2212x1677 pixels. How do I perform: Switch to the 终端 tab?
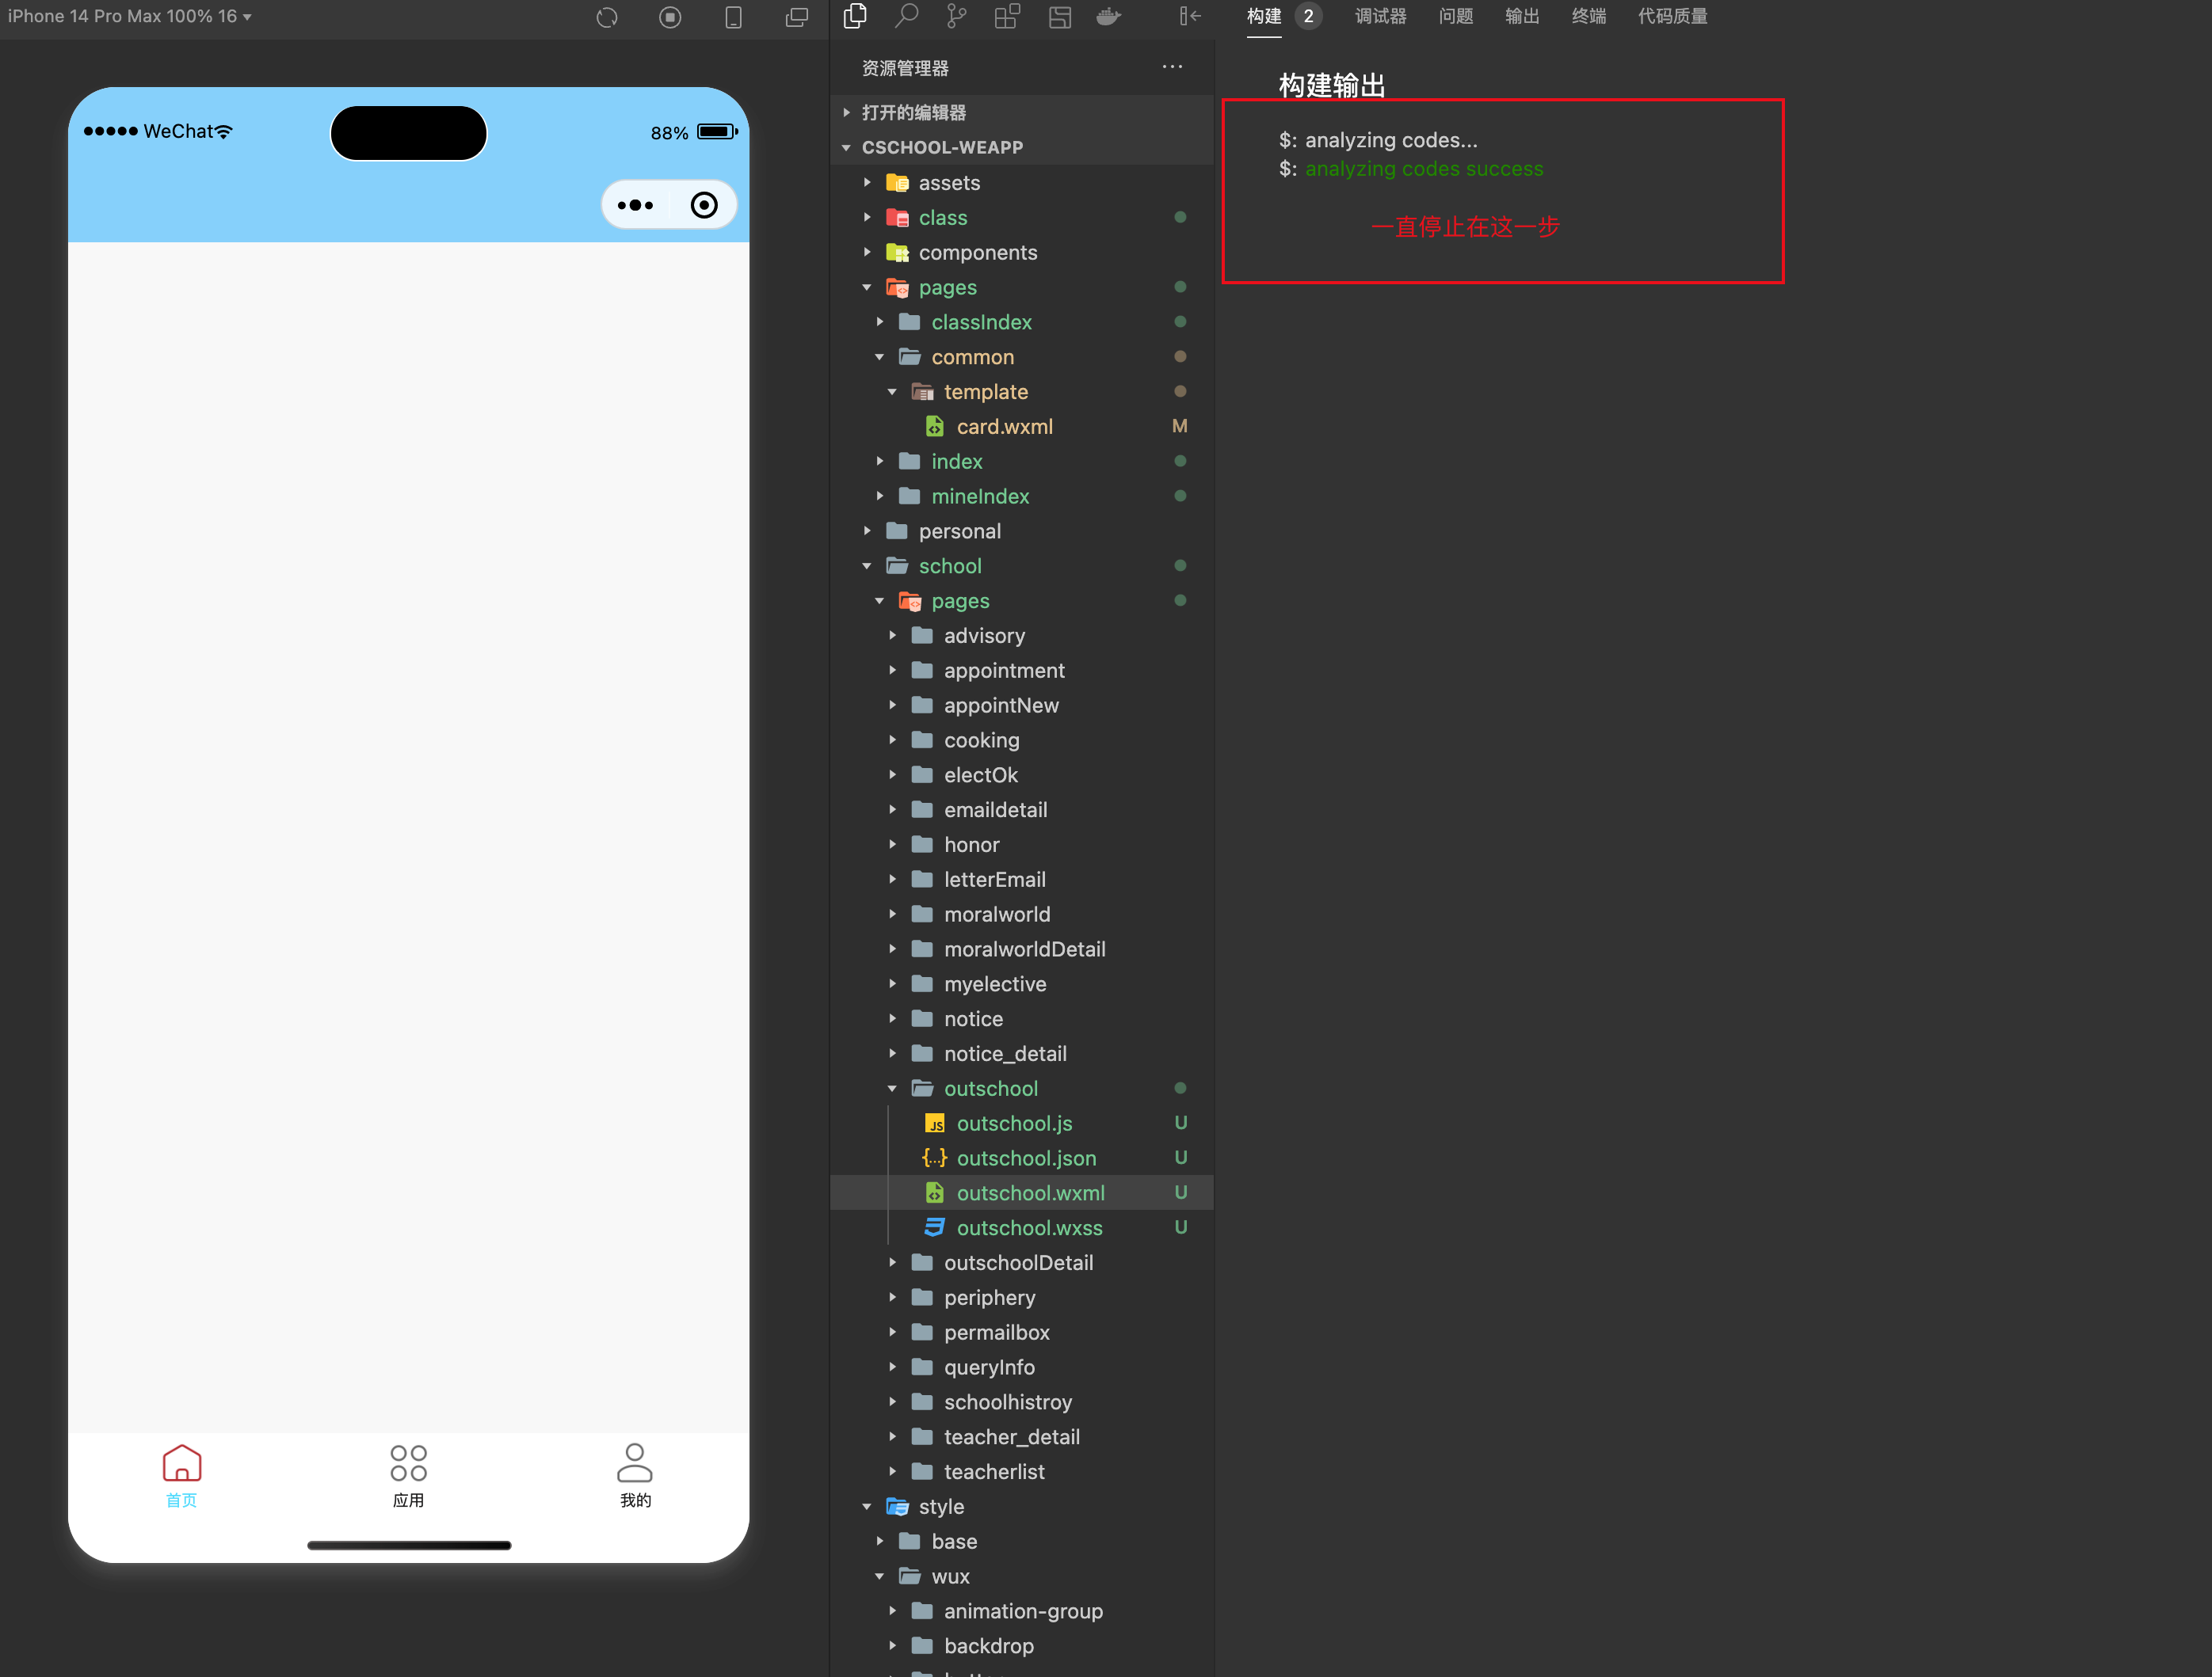tap(1588, 16)
